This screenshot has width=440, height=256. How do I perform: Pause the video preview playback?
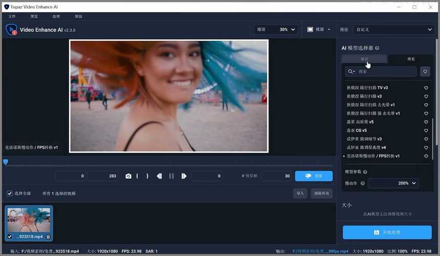tap(172, 176)
